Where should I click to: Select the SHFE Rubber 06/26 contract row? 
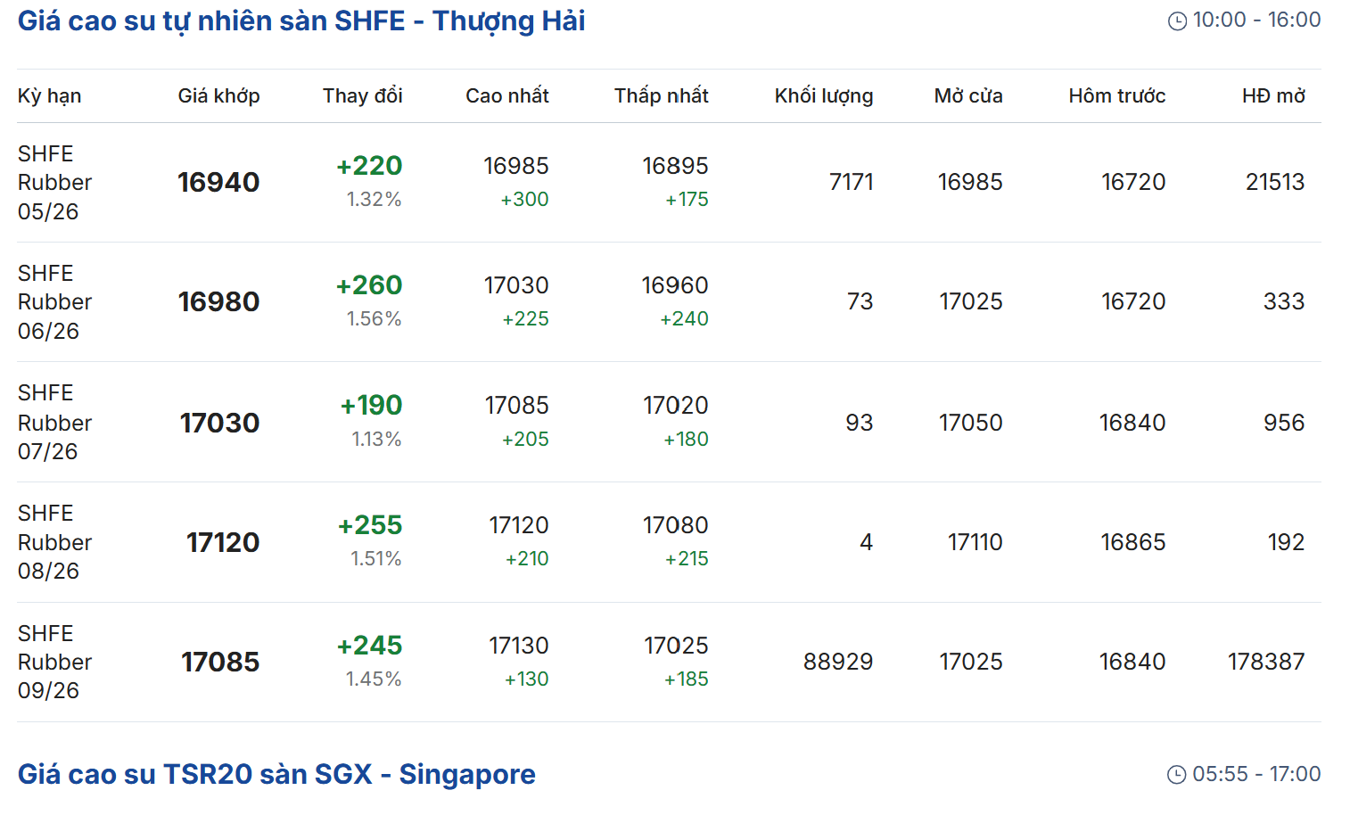pos(54,302)
